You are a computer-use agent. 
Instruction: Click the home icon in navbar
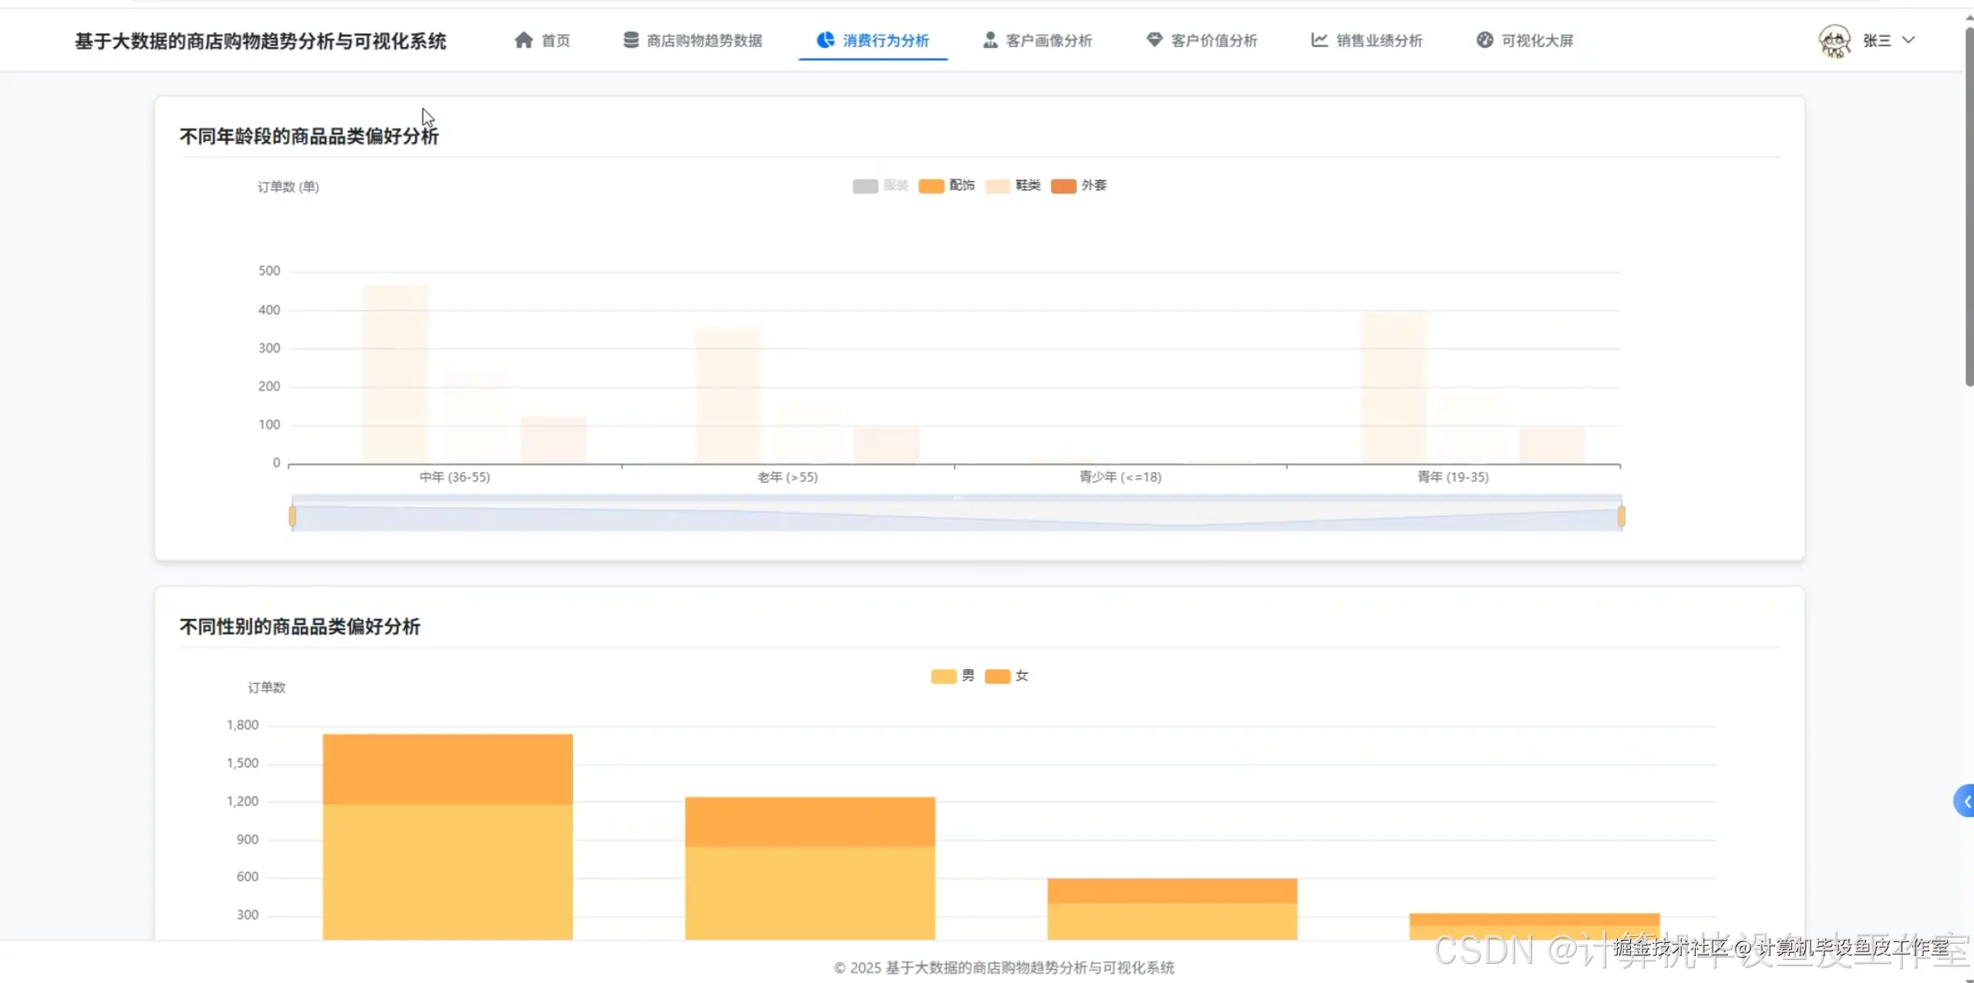pos(524,40)
